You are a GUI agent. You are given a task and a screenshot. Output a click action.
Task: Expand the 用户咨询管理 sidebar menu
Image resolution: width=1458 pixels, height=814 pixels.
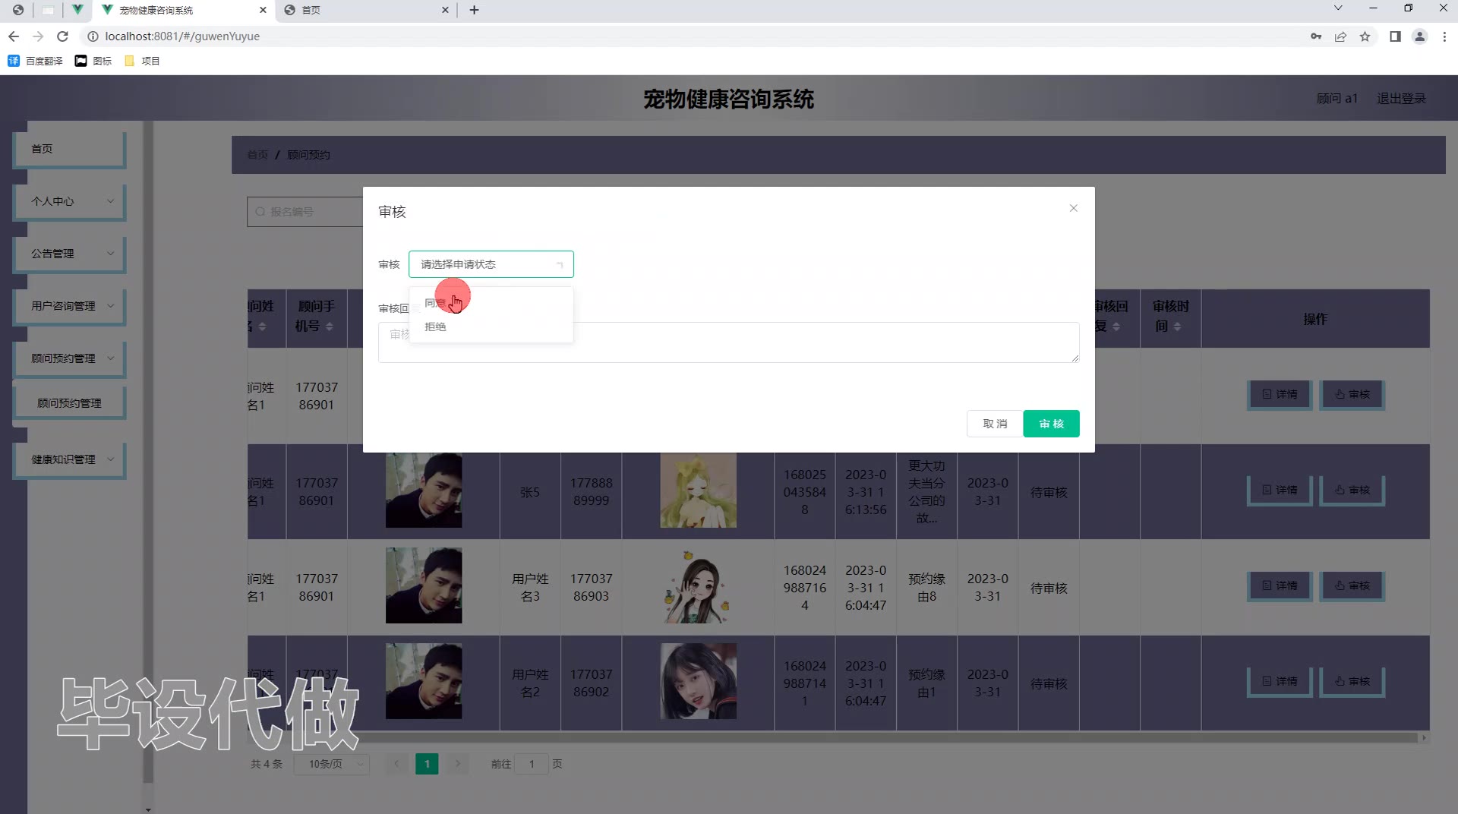pyautogui.click(x=69, y=307)
